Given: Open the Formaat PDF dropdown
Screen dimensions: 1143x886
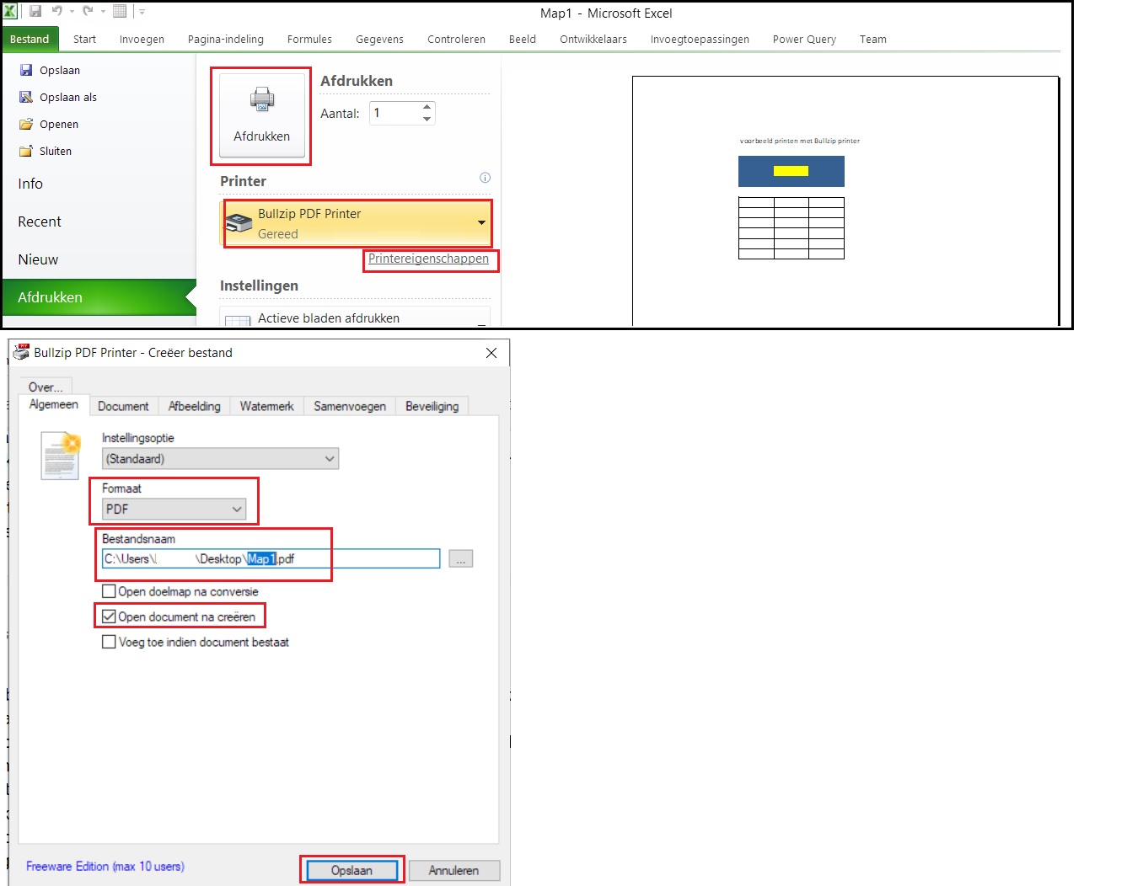Looking at the screenshot, I should [x=237, y=509].
